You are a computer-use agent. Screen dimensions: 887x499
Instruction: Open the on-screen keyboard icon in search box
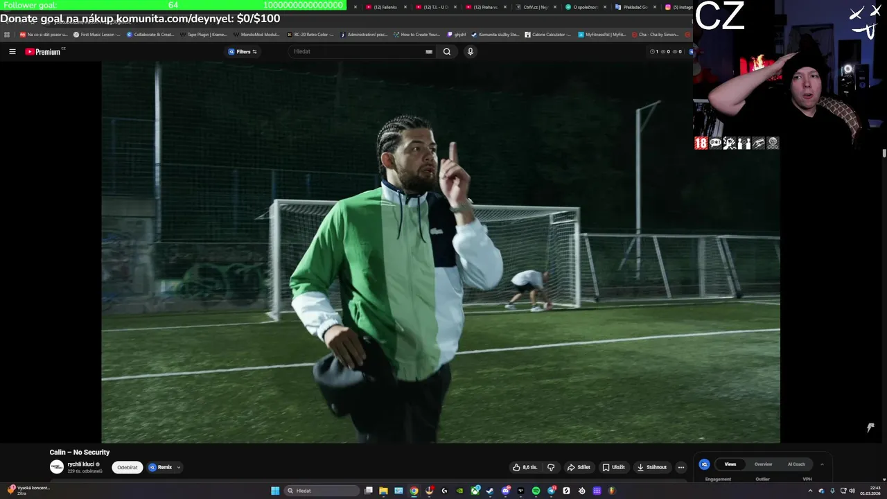pos(429,51)
